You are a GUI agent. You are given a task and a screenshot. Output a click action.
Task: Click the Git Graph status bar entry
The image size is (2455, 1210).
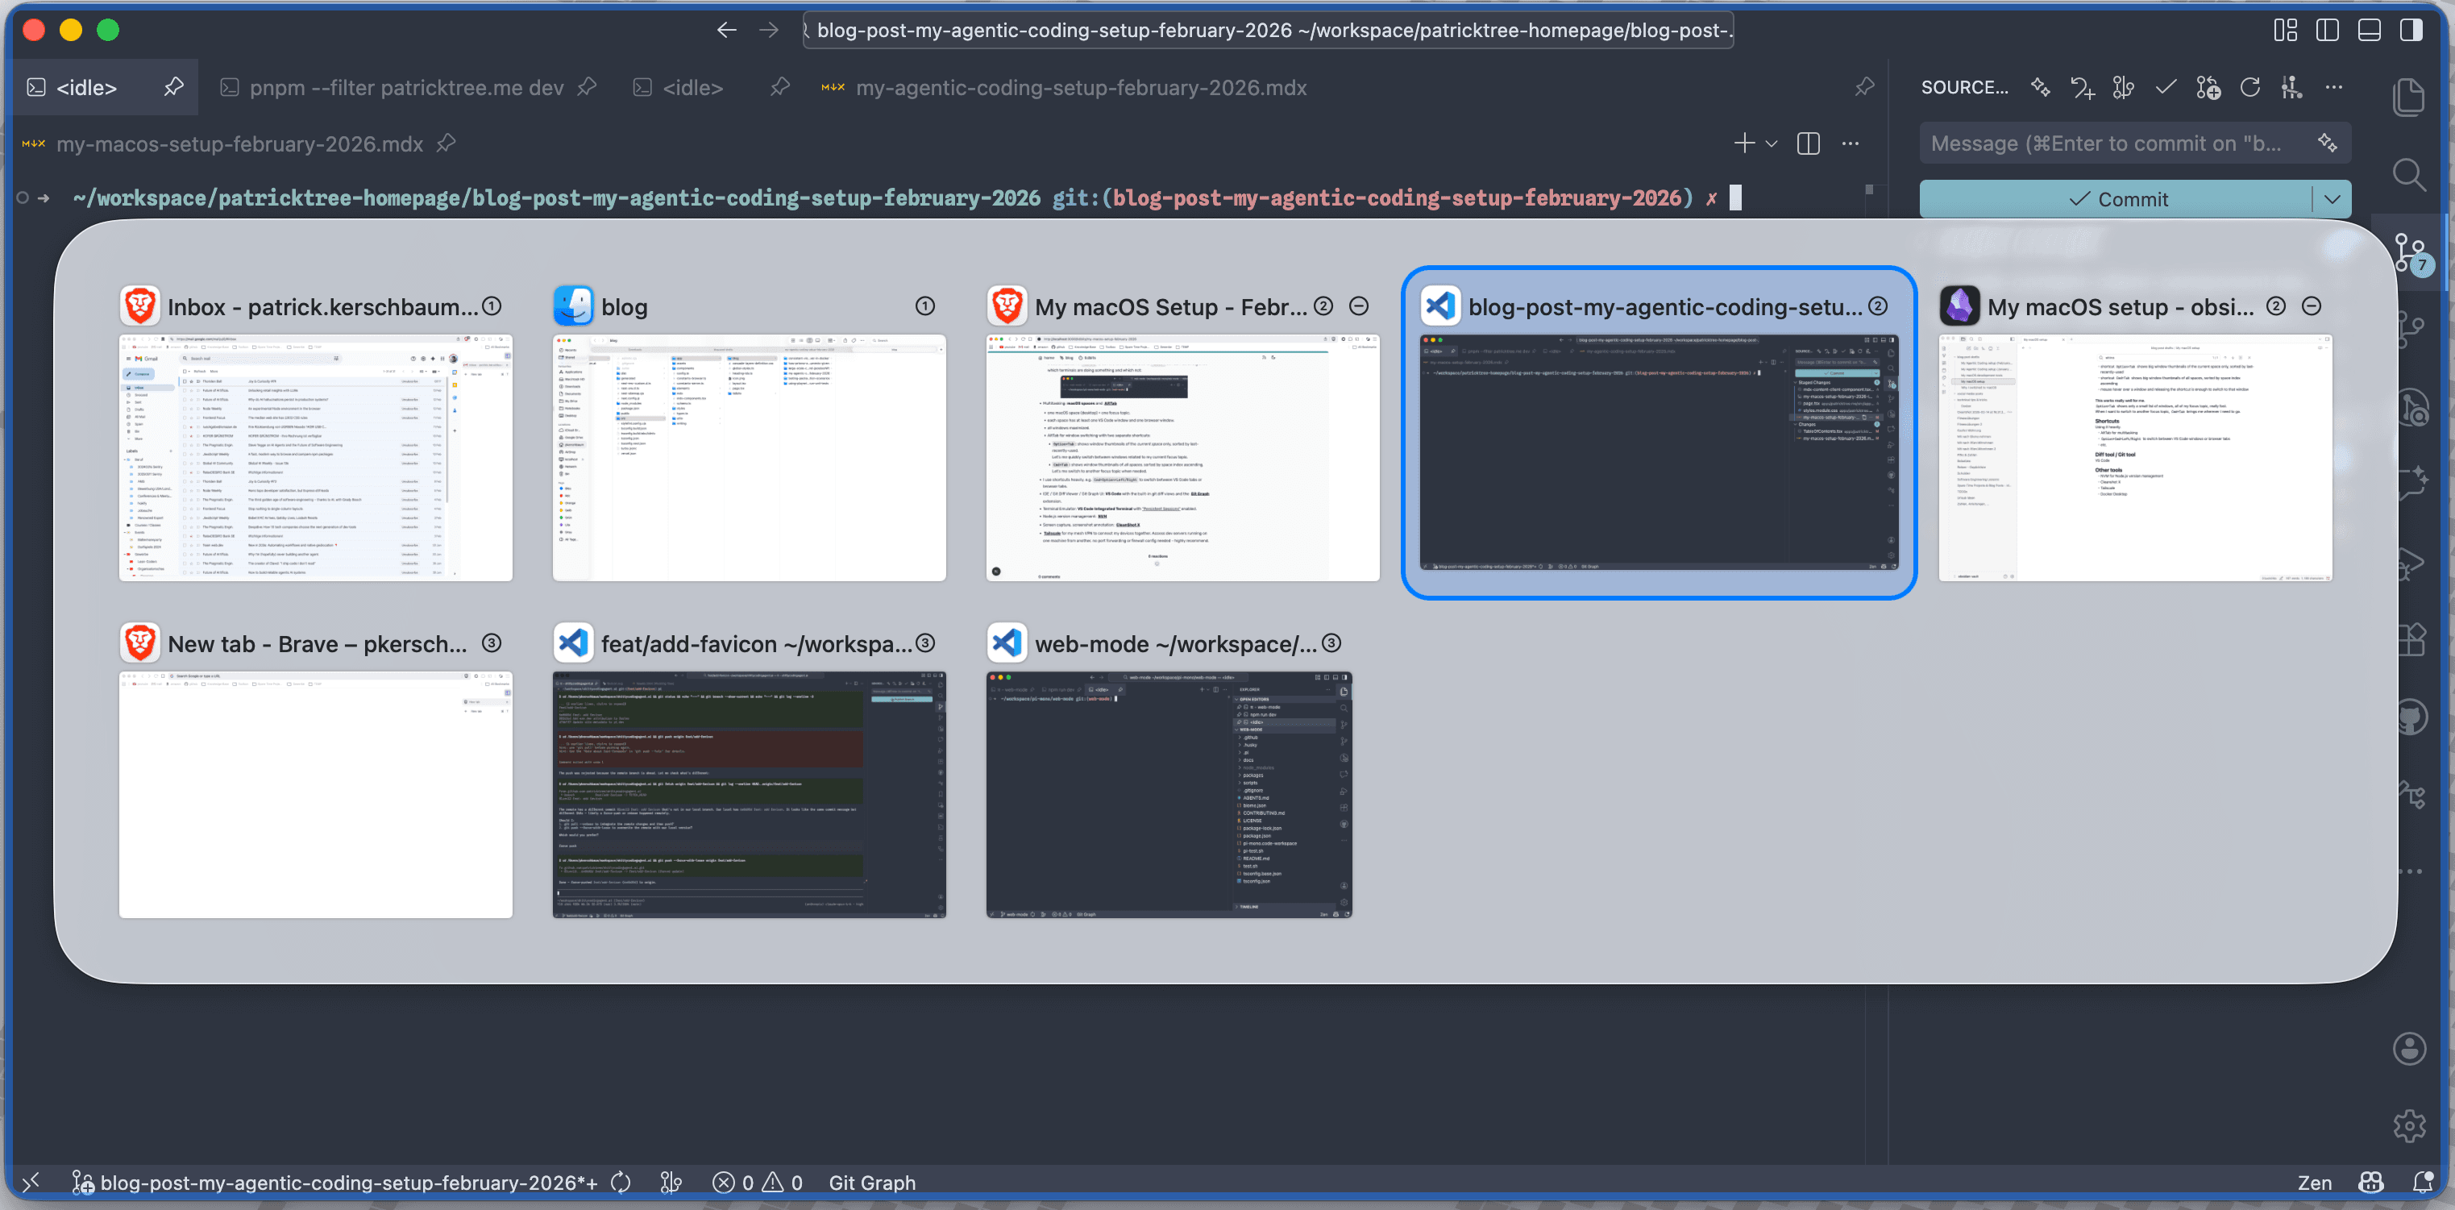871,1183
